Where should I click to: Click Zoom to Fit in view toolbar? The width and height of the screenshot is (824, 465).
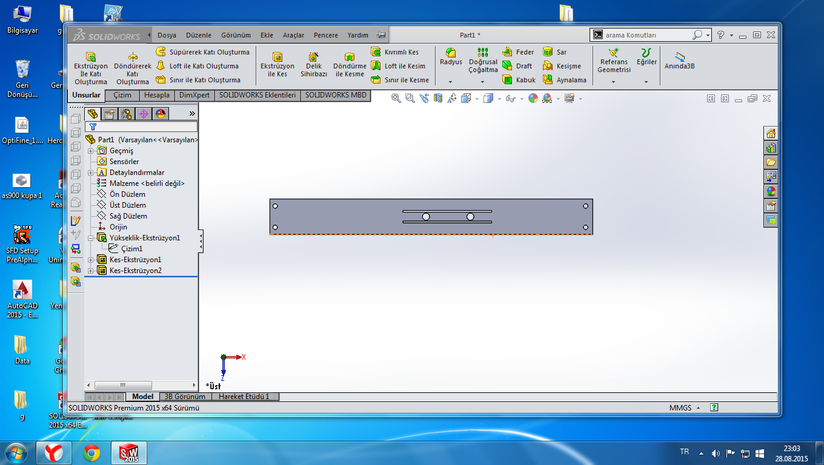396,98
